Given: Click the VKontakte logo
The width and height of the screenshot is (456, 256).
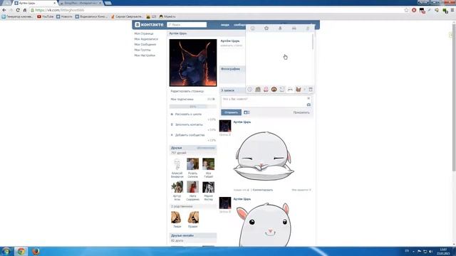Looking at the screenshot, I should tap(149, 25).
